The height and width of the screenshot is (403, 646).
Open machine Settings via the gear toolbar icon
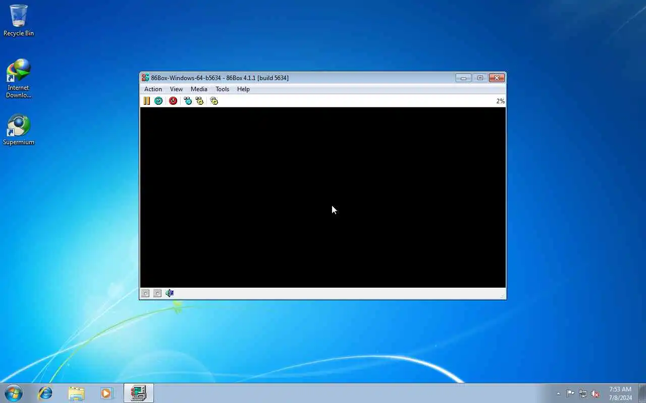[214, 101]
